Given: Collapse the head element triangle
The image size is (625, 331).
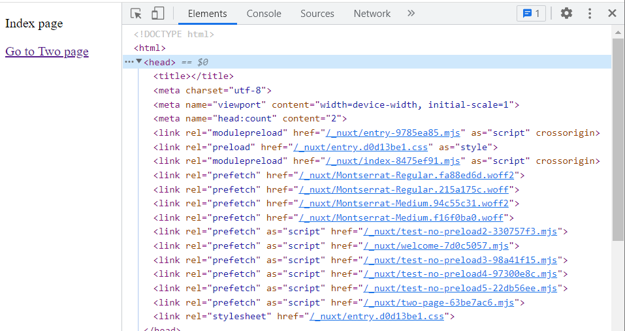Looking at the screenshot, I should [x=139, y=61].
